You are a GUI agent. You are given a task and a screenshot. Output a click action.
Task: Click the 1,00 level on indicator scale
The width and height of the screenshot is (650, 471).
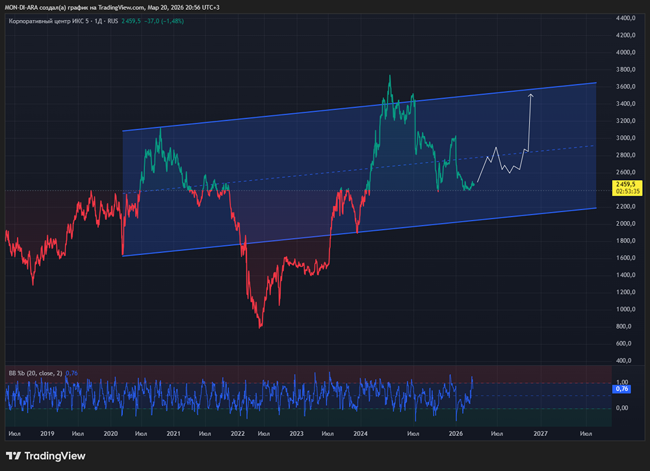click(622, 383)
